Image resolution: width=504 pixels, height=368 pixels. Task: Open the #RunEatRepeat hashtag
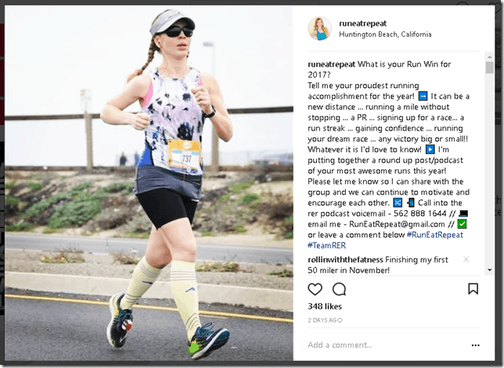[x=435, y=235]
